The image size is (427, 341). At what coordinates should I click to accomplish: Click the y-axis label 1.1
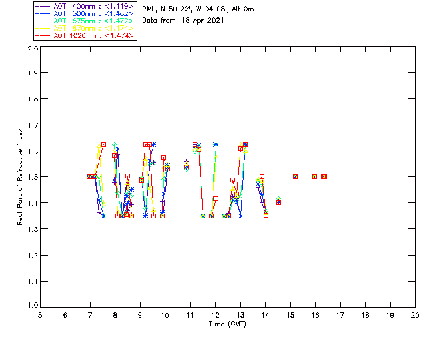33,282
